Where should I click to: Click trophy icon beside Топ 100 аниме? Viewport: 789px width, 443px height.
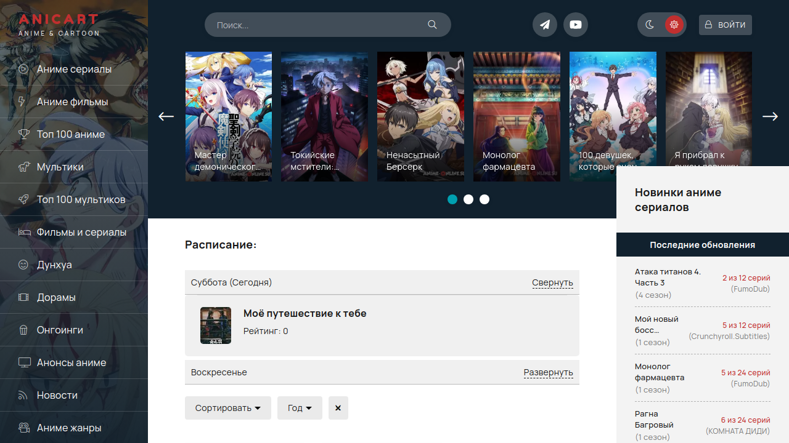(23, 134)
